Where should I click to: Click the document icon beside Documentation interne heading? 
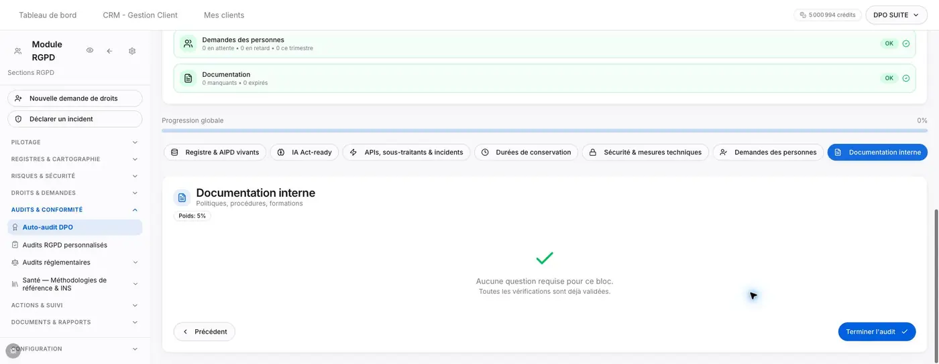(182, 197)
